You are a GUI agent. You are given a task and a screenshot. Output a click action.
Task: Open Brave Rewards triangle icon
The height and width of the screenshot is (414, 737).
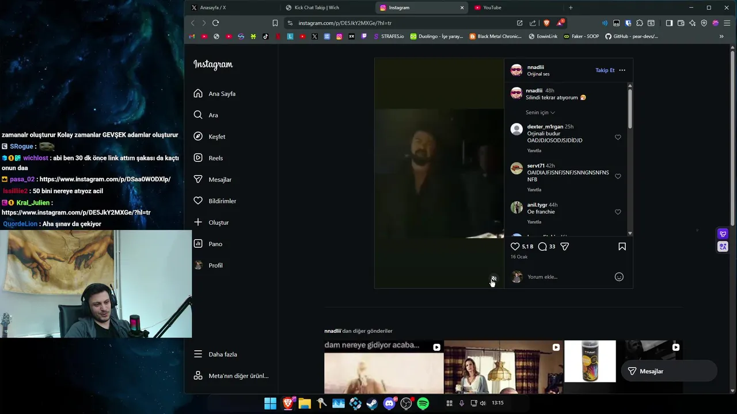pyautogui.click(x=560, y=23)
